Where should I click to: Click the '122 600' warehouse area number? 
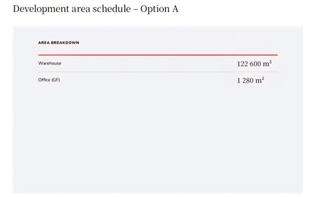[249, 64]
